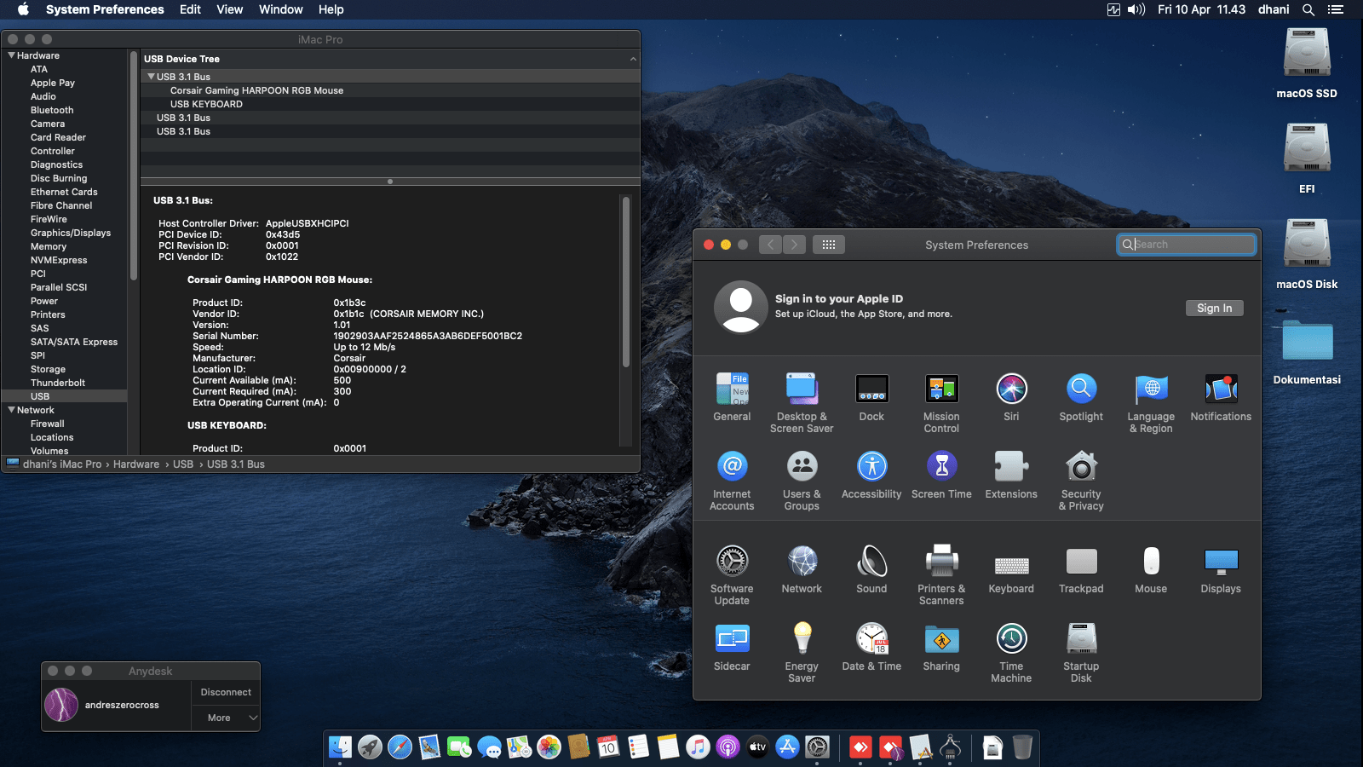The width and height of the screenshot is (1363, 767).
Task: Click the dhani user name in menu bar
Action: point(1274,9)
